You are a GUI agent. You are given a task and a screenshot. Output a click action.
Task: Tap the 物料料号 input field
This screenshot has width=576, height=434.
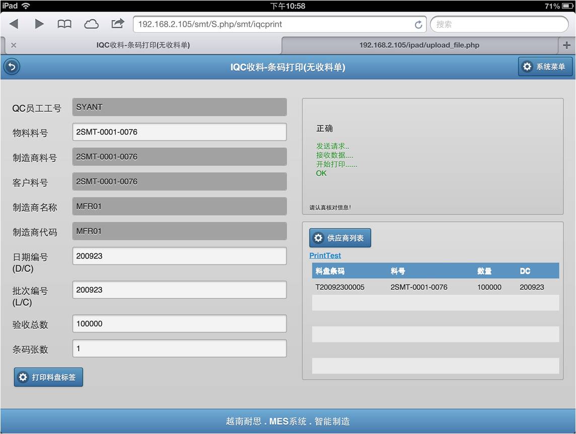coord(179,132)
